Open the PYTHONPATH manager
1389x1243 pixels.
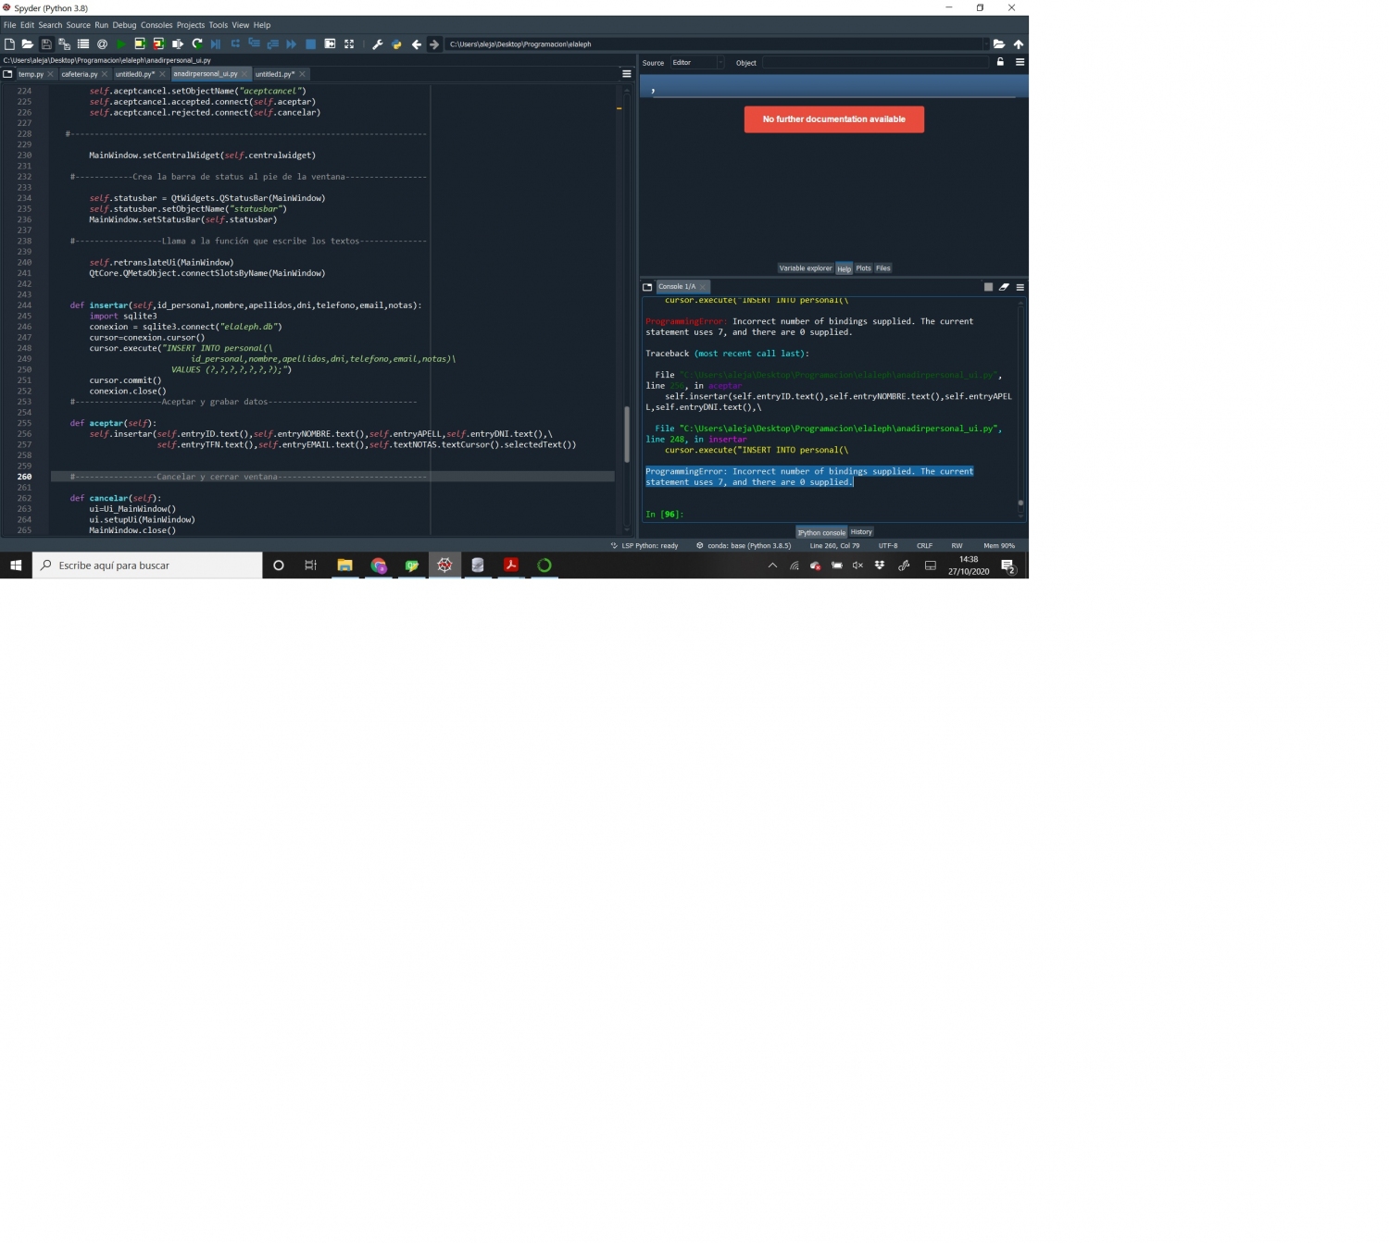click(396, 44)
